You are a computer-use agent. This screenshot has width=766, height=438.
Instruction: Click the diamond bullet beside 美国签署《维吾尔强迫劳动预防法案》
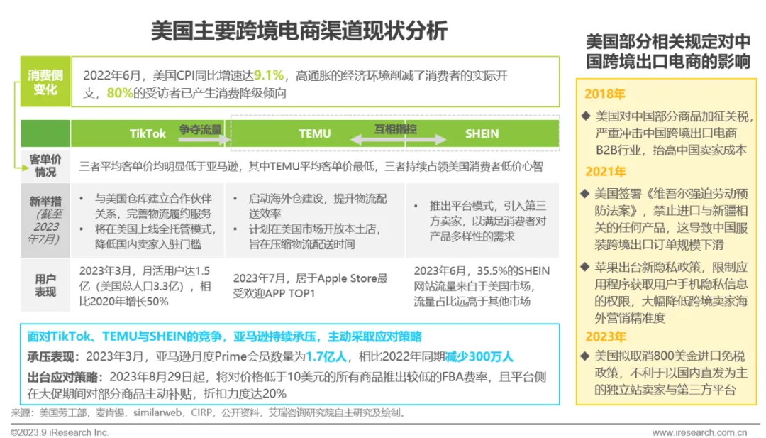pyautogui.click(x=585, y=194)
